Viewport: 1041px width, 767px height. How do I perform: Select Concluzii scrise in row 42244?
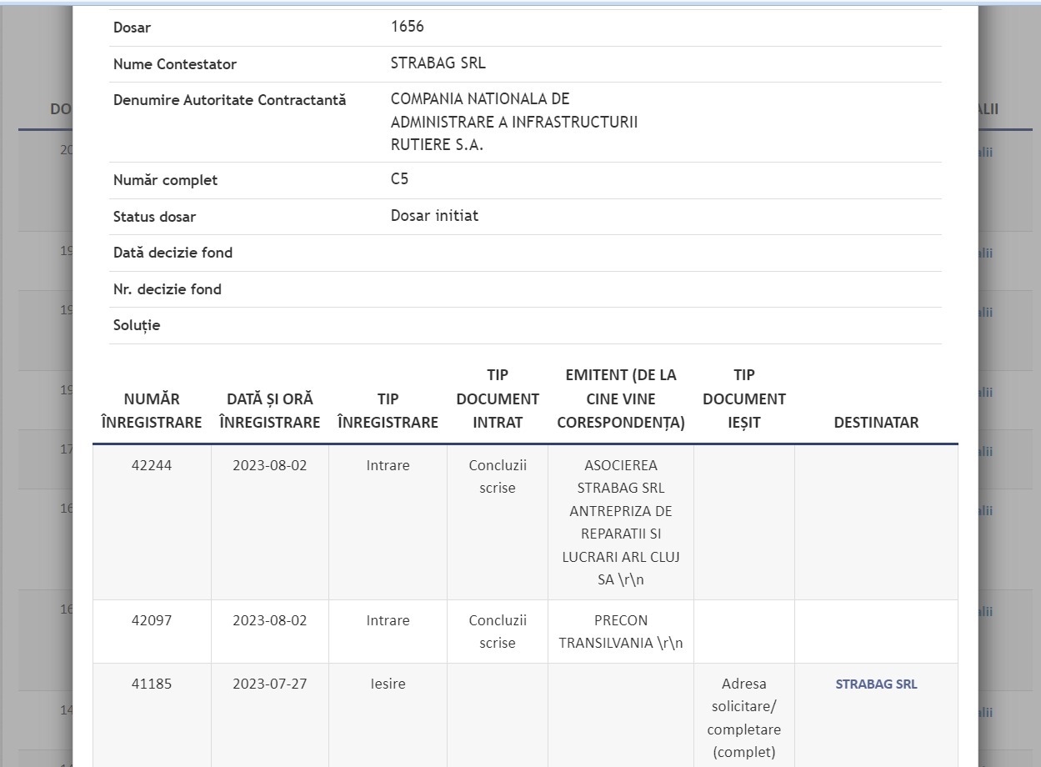point(498,477)
